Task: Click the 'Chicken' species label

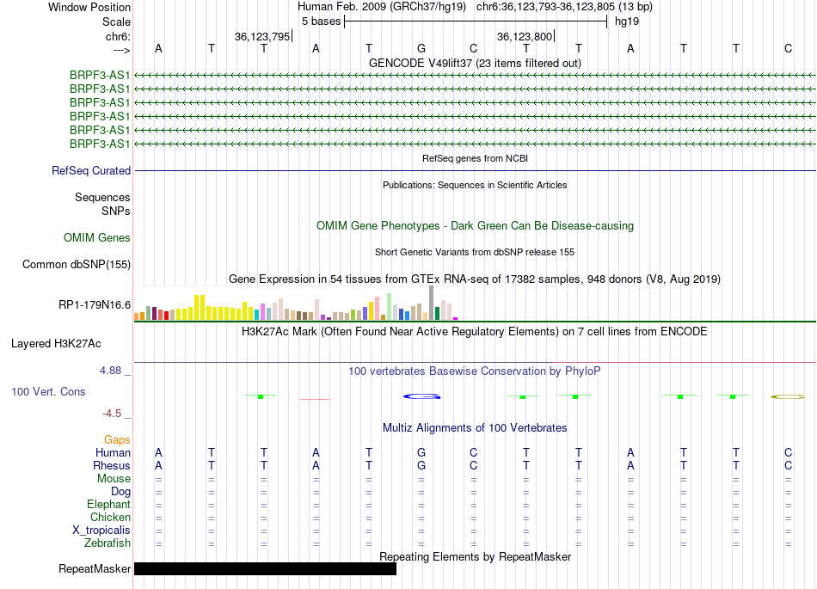Action: pos(110,517)
